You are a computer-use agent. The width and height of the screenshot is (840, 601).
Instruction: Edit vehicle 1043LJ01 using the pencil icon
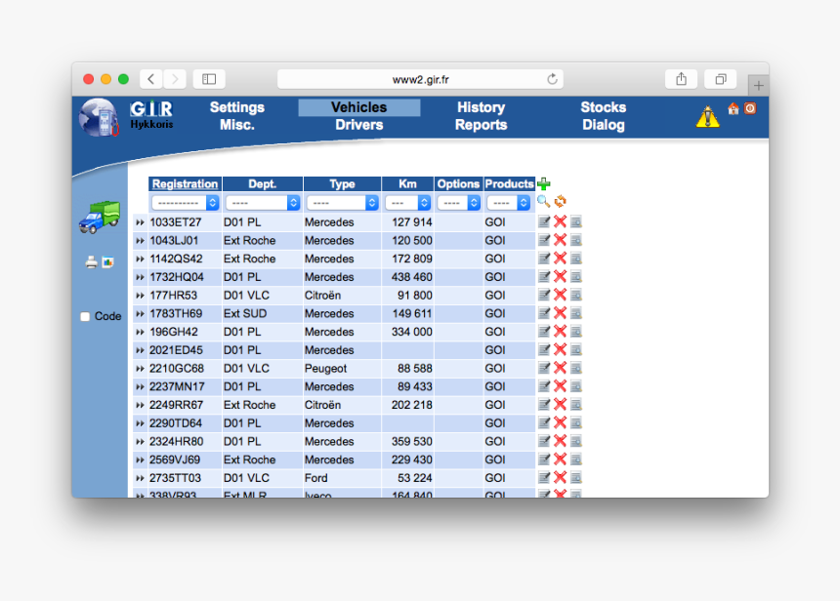544,240
